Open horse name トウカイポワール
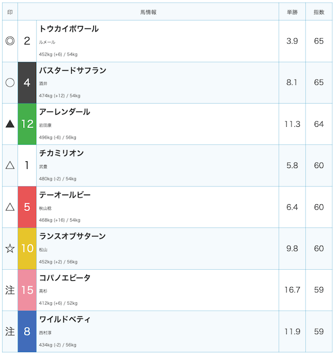 coord(69,29)
